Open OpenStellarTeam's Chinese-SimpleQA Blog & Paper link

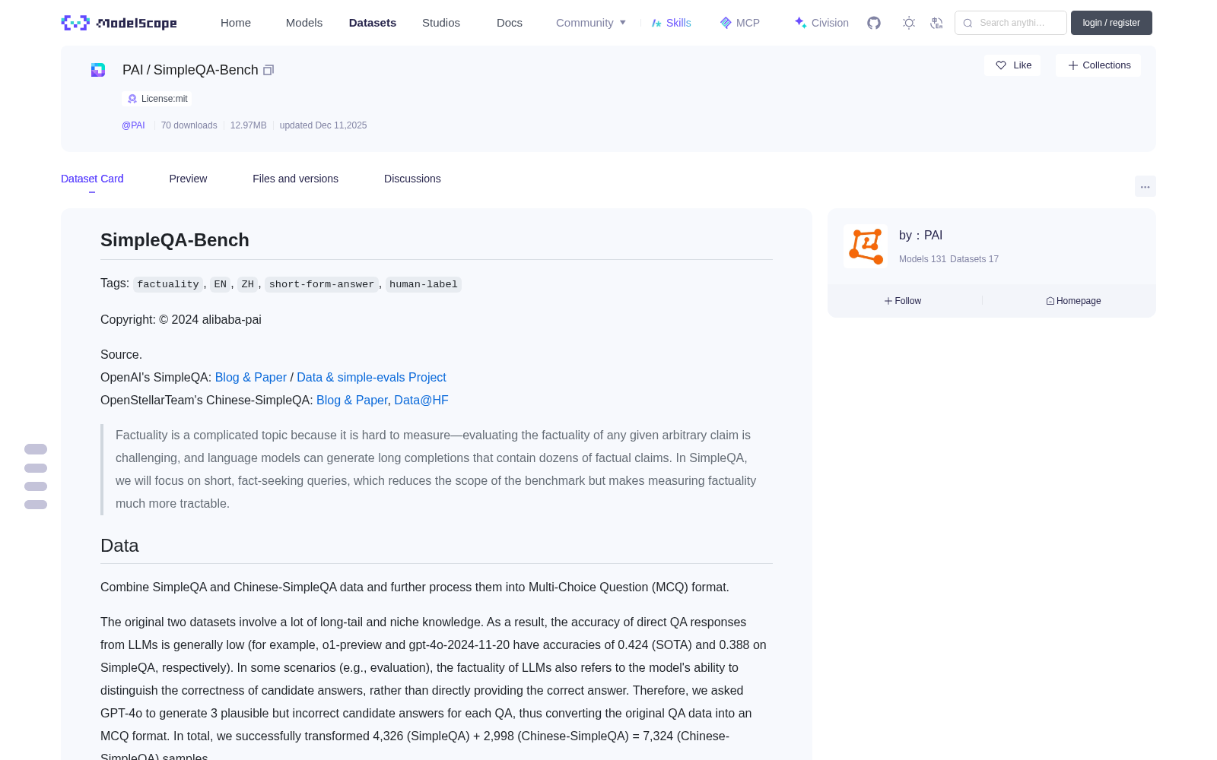pos(352,401)
